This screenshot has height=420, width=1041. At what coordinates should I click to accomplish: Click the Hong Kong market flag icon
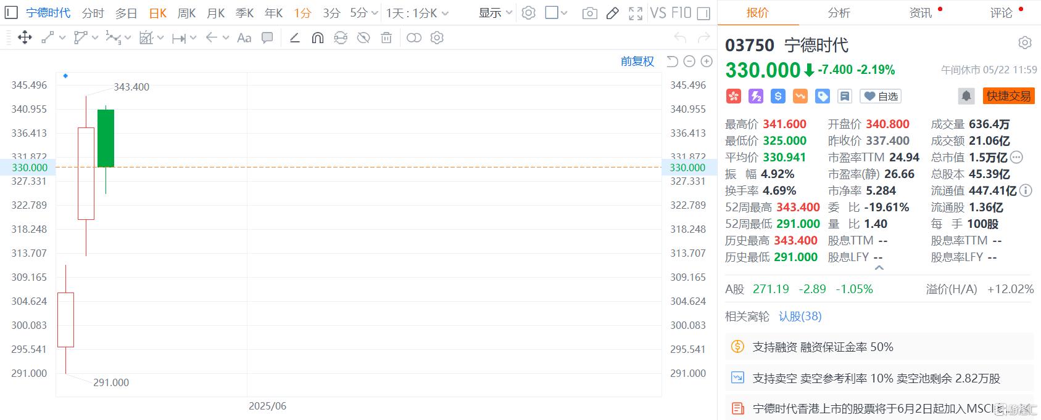tap(734, 96)
